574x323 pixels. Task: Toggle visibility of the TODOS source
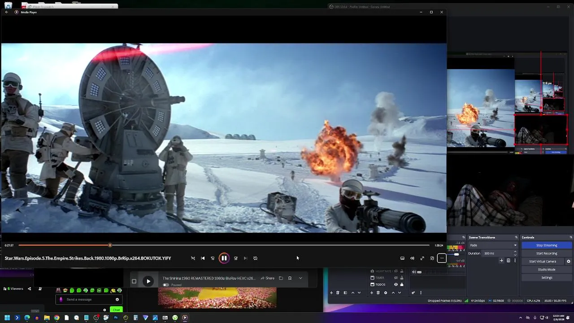click(x=396, y=284)
